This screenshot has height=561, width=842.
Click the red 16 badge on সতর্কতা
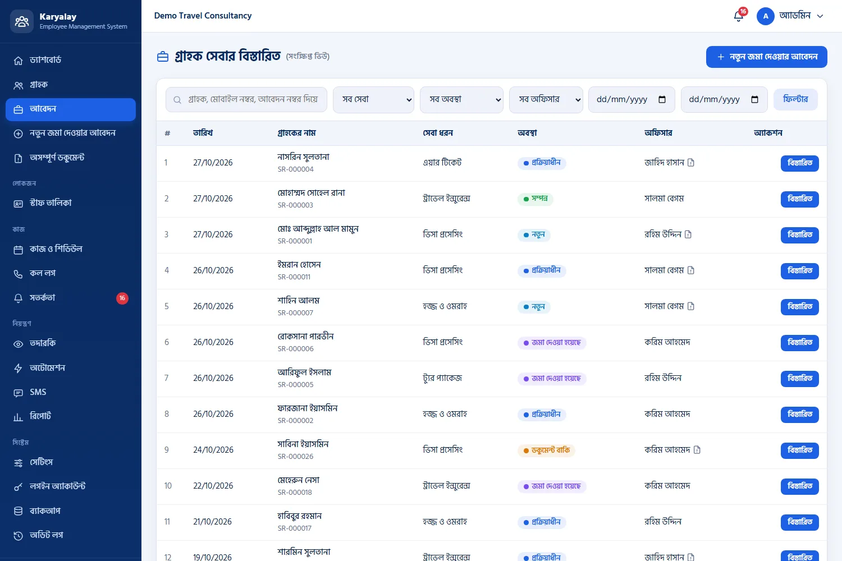pyautogui.click(x=122, y=298)
